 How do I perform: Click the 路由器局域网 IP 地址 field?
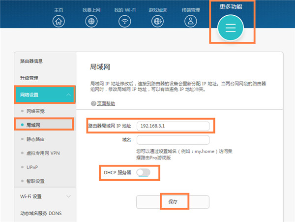[x=173, y=126]
